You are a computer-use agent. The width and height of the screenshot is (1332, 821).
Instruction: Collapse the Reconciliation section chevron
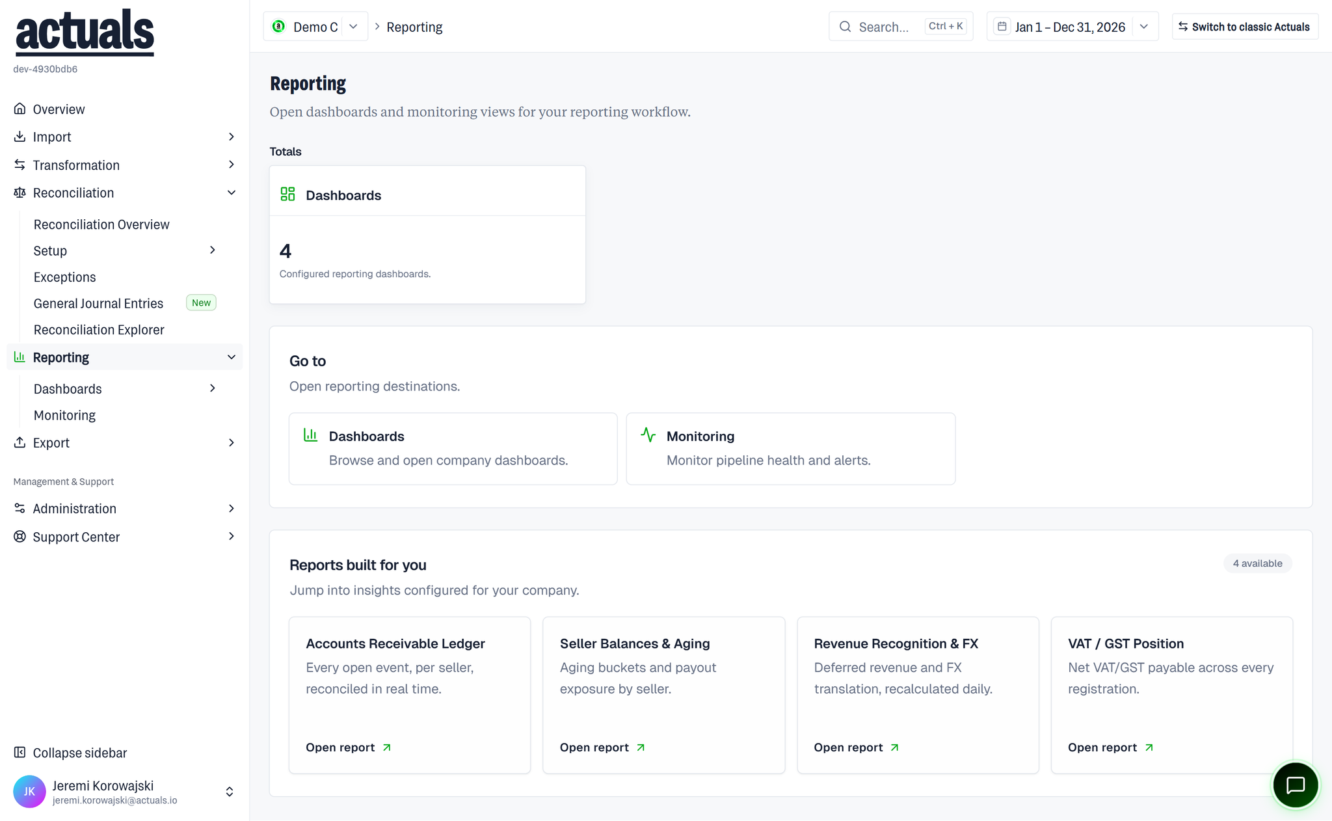(x=232, y=193)
